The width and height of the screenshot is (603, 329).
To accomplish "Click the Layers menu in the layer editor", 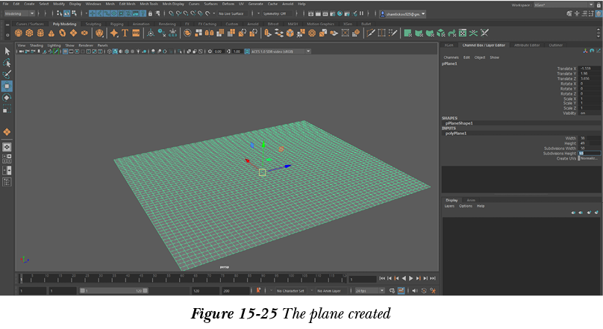I will (449, 206).
